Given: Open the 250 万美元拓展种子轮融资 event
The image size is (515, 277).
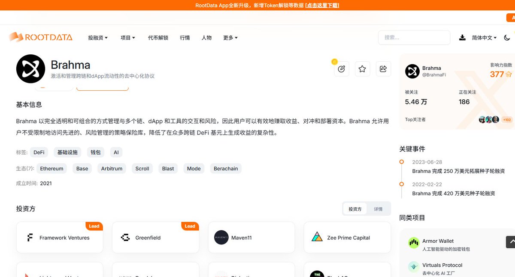Looking at the screenshot, I should point(458,171).
